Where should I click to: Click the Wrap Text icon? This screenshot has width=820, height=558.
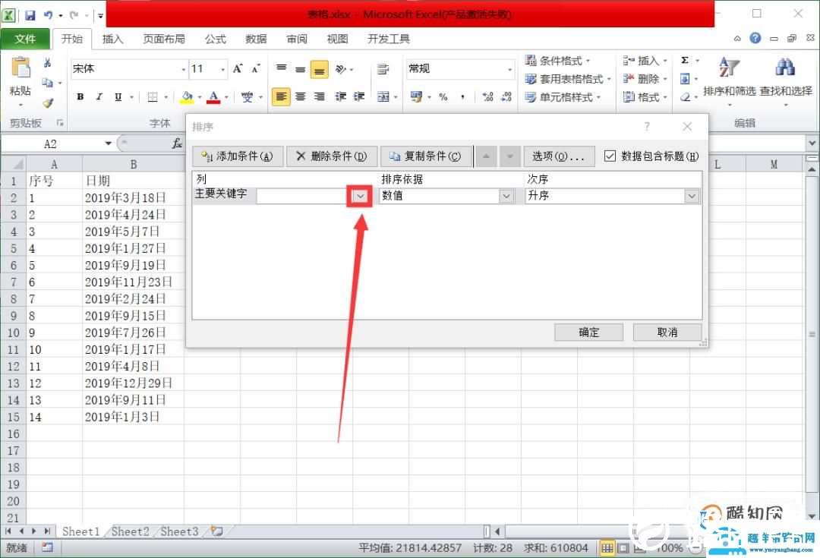(x=383, y=68)
